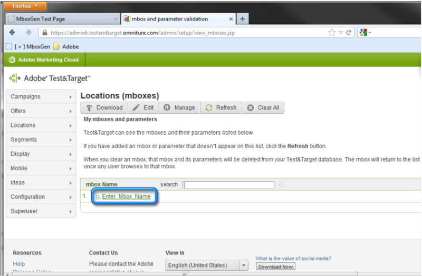Image resolution: width=422 pixels, height=276 pixels.
Task: Expand the Enter_Mbox_Name plus toggle
Action: tap(98, 196)
